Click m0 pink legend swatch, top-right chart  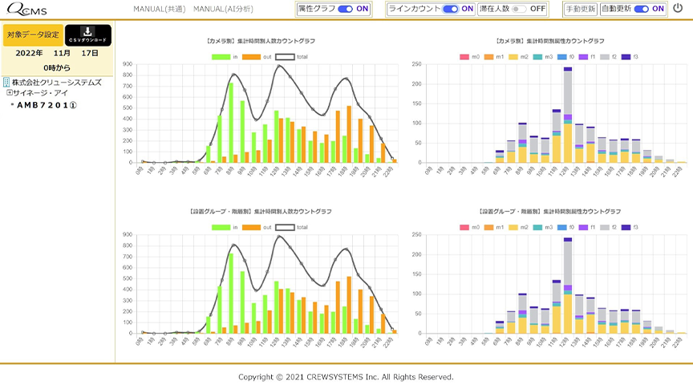click(x=464, y=57)
